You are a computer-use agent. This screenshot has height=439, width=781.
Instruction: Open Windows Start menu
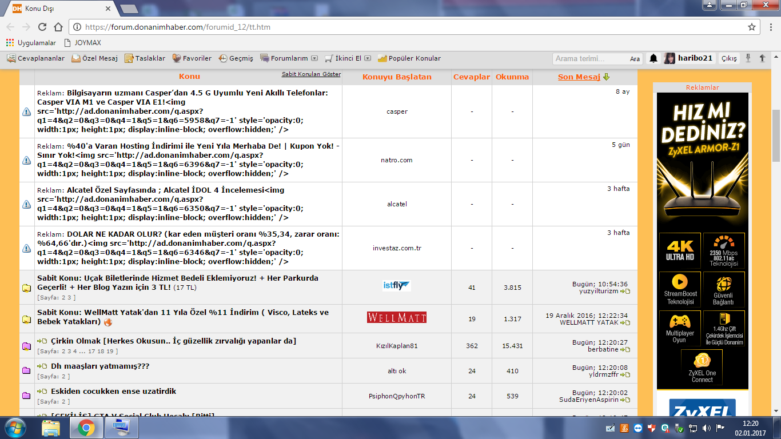tap(14, 427)
